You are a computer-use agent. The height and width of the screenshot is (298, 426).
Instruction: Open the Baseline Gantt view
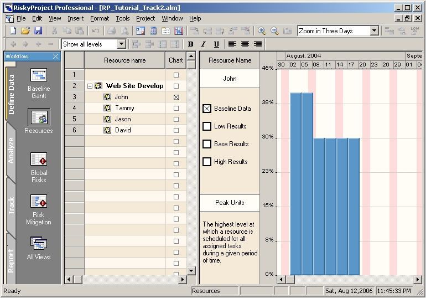coord(39,84)
